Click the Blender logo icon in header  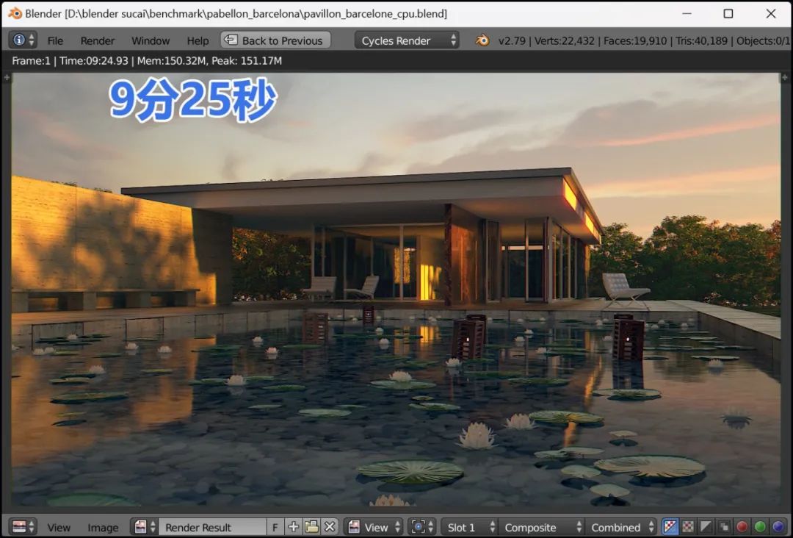coord(482,40)
